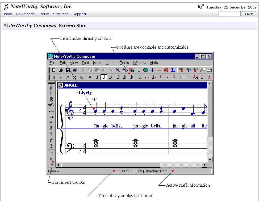This screenshot has width=259, height=201.
Task: Zoom in with the plus magnifier icon
Action: [x=118, y=70]
